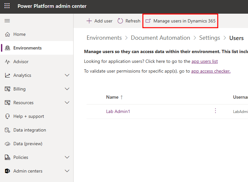Click the LabAdmin username cell
248x182 pixels.
(241, 112)
